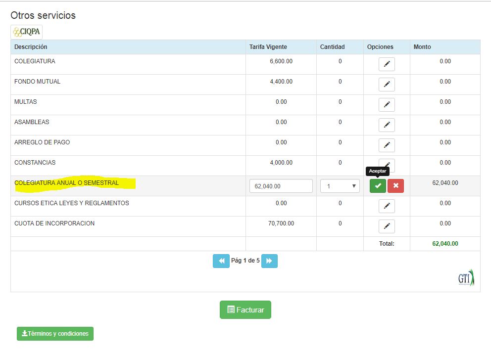Image resolution: width=491 pixels, height=354 pixels.
Task: Open edit mode for ASAMBLEAS row
Action: (387, 125)
